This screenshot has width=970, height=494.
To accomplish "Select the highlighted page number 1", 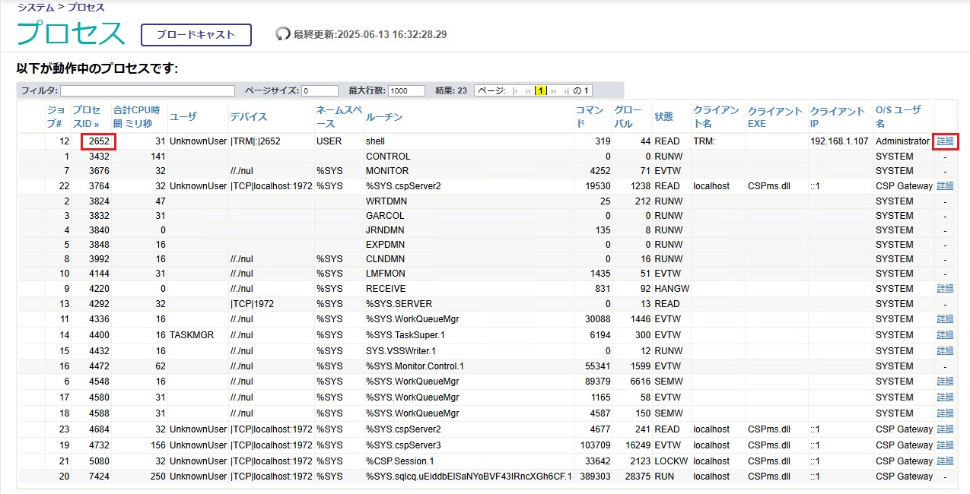I will [541, 90].
